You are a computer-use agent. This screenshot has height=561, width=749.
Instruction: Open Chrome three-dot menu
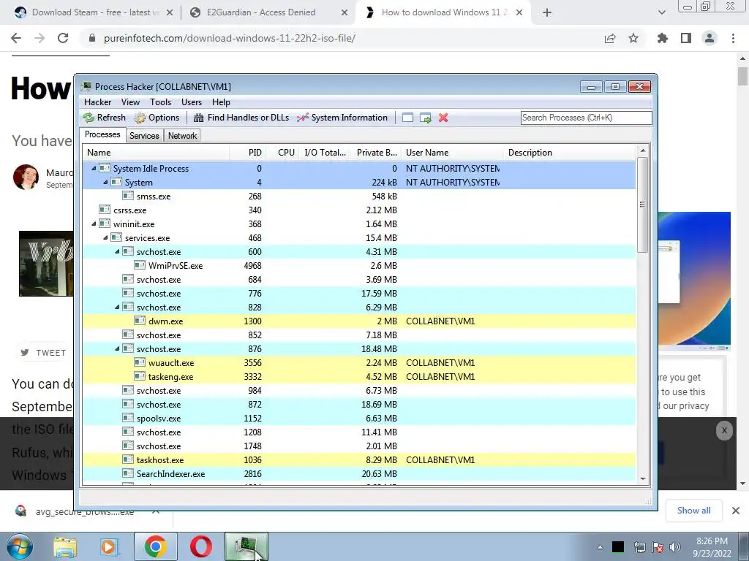click(x=733, y=38)
